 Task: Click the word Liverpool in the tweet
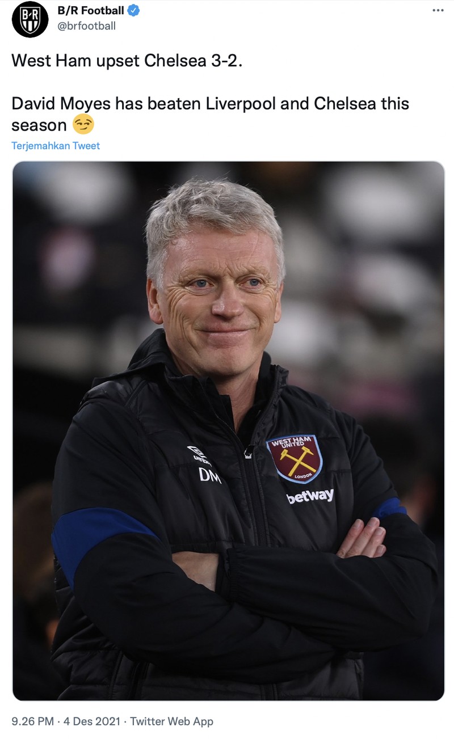[238, 104]
